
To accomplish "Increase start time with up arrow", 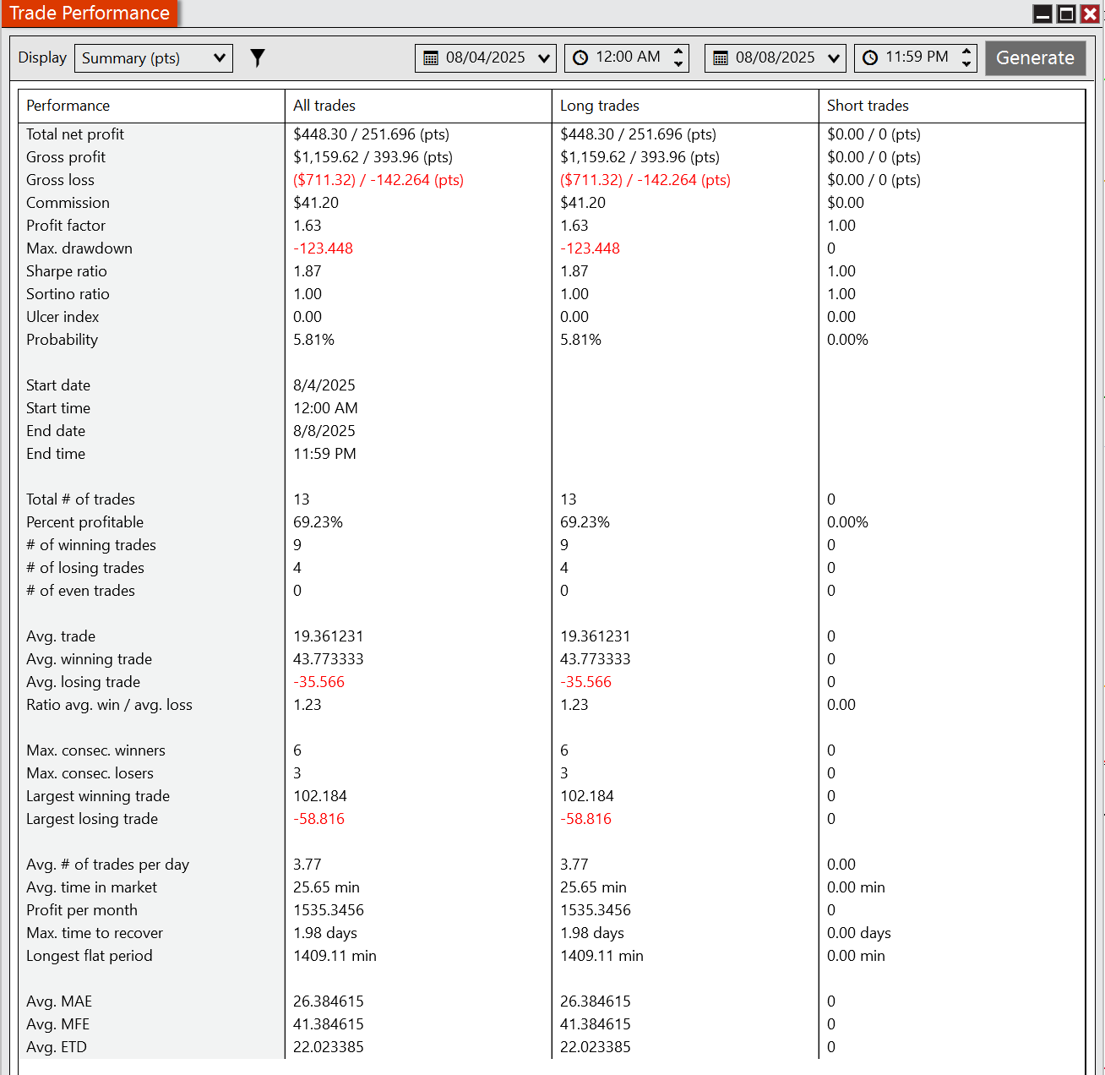I will tap(678, 52).
